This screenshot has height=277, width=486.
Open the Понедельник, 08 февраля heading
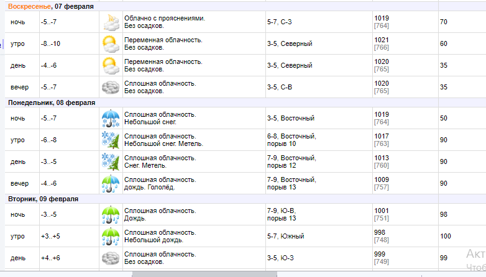51,102
